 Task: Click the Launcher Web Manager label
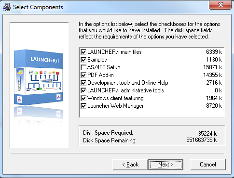[x=115, y=106]
